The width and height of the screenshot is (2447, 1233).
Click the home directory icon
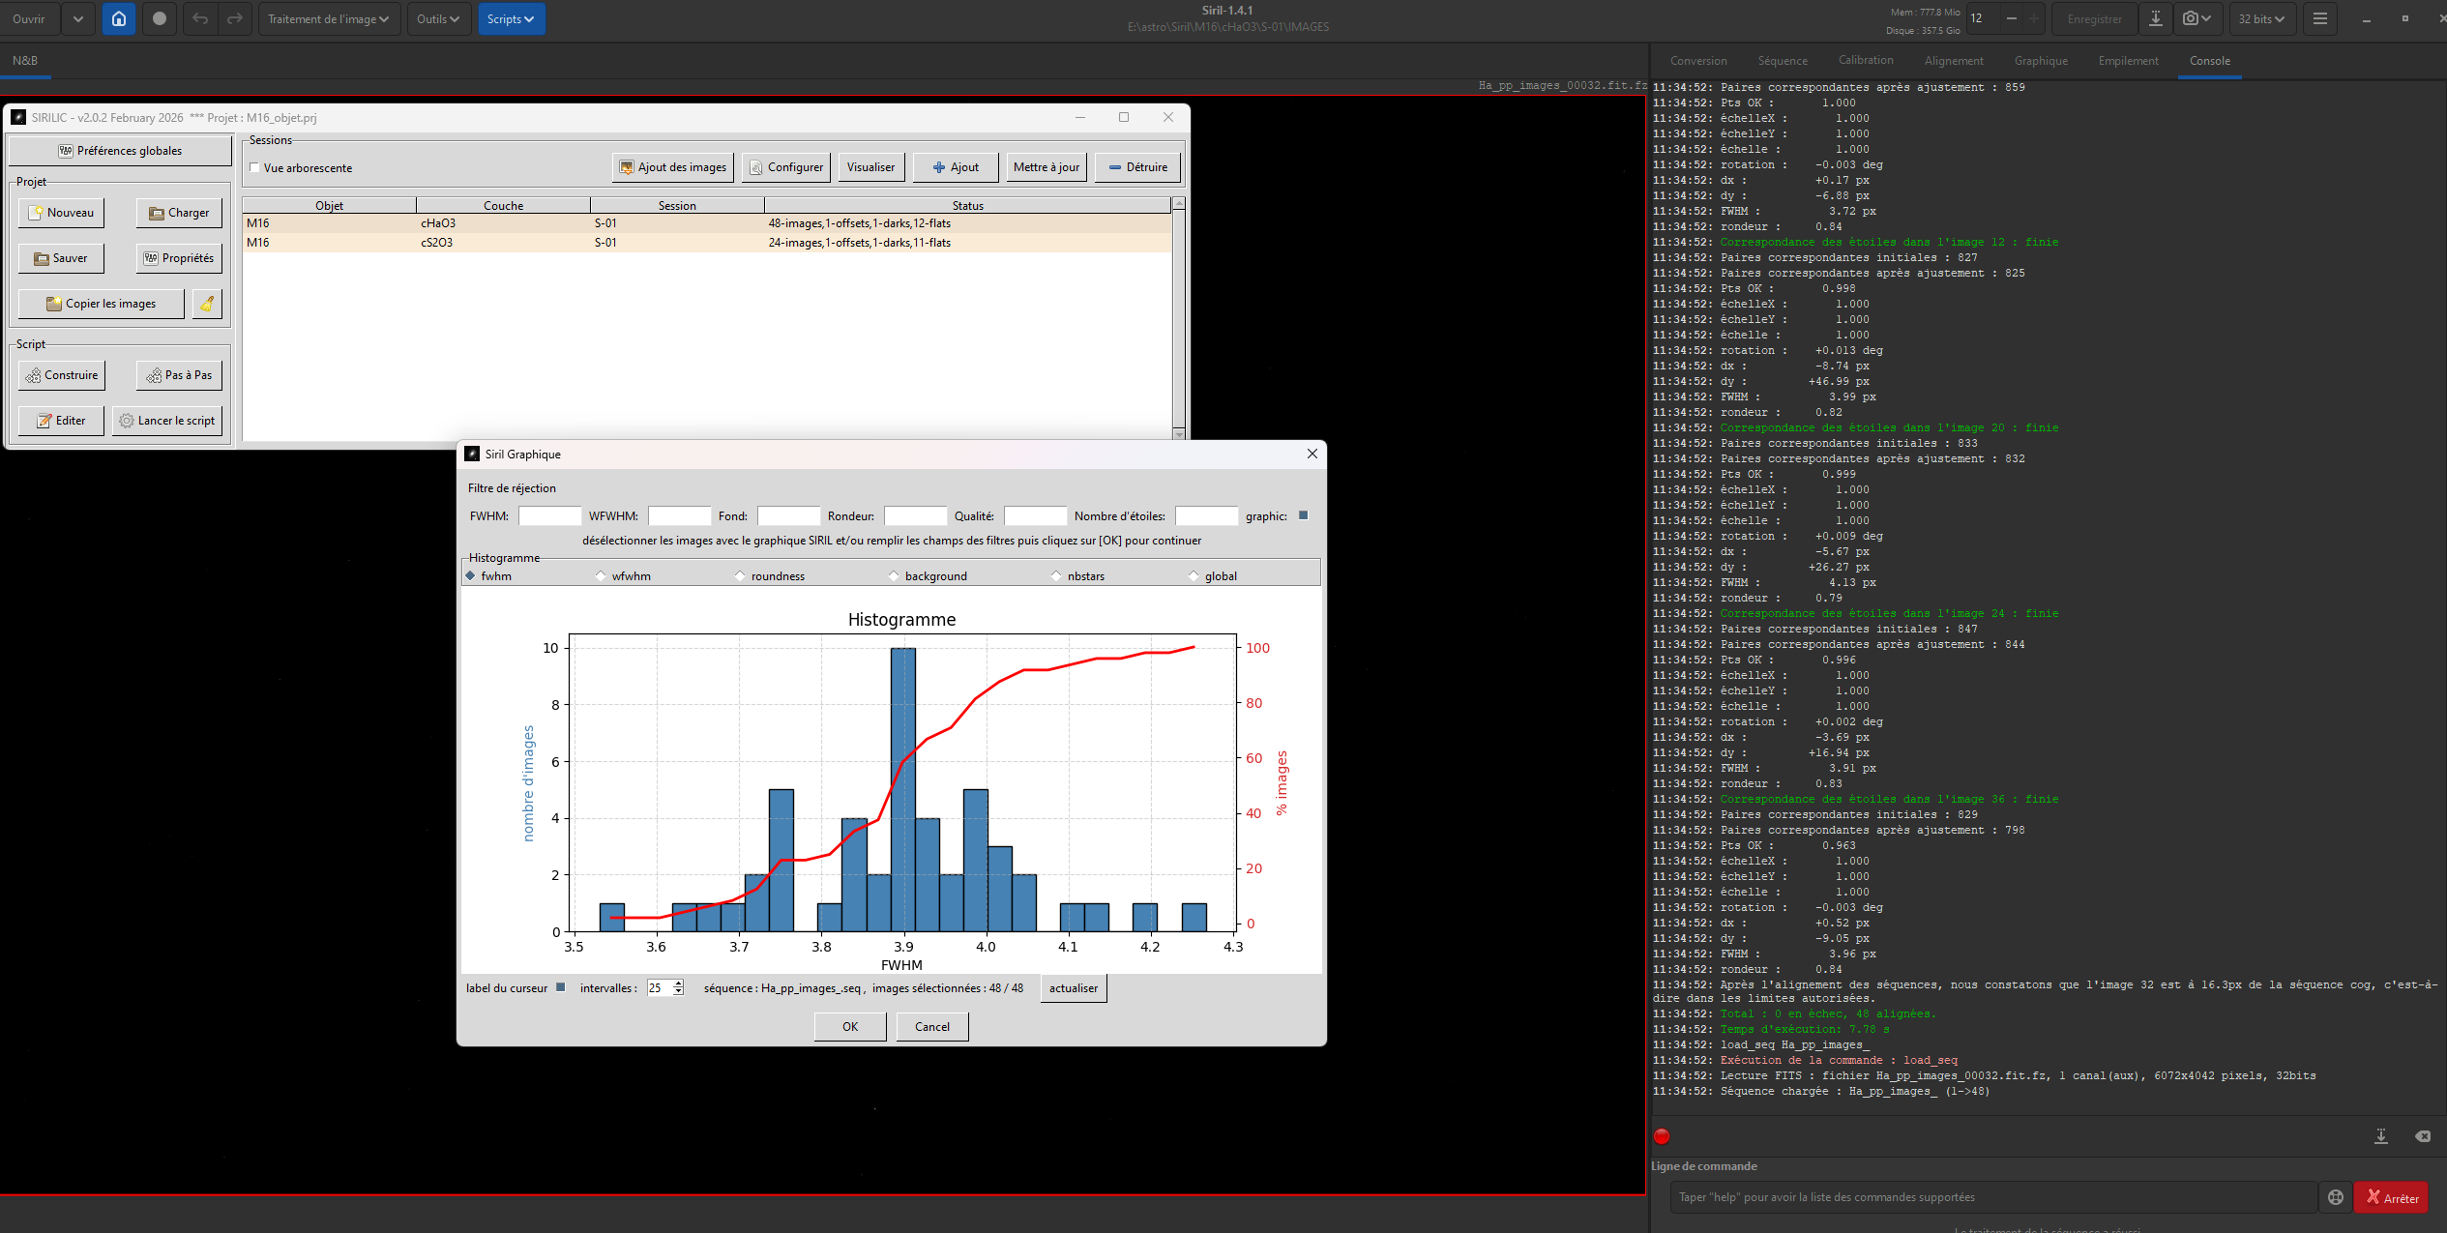click(118, 18)
